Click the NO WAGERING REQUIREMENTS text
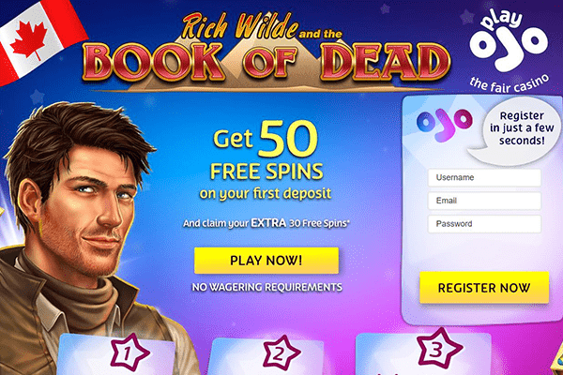Screen dimensions: 563x375 pos(266,287)
